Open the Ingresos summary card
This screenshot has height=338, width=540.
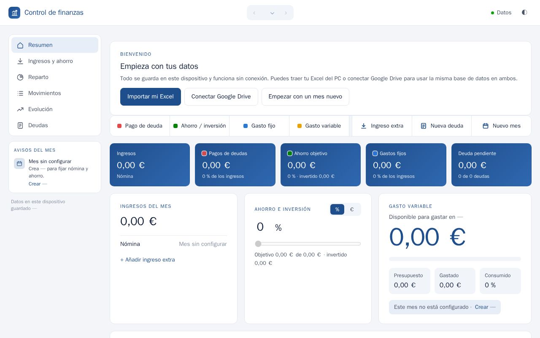coord(150,165)
